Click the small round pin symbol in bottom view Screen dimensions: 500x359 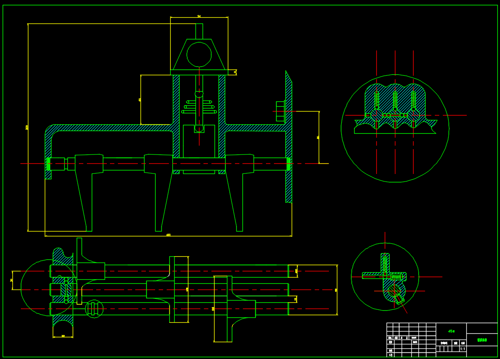click(94, 309)
